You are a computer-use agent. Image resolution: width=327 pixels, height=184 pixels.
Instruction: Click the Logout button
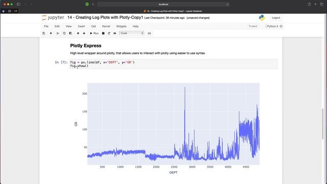276,18
